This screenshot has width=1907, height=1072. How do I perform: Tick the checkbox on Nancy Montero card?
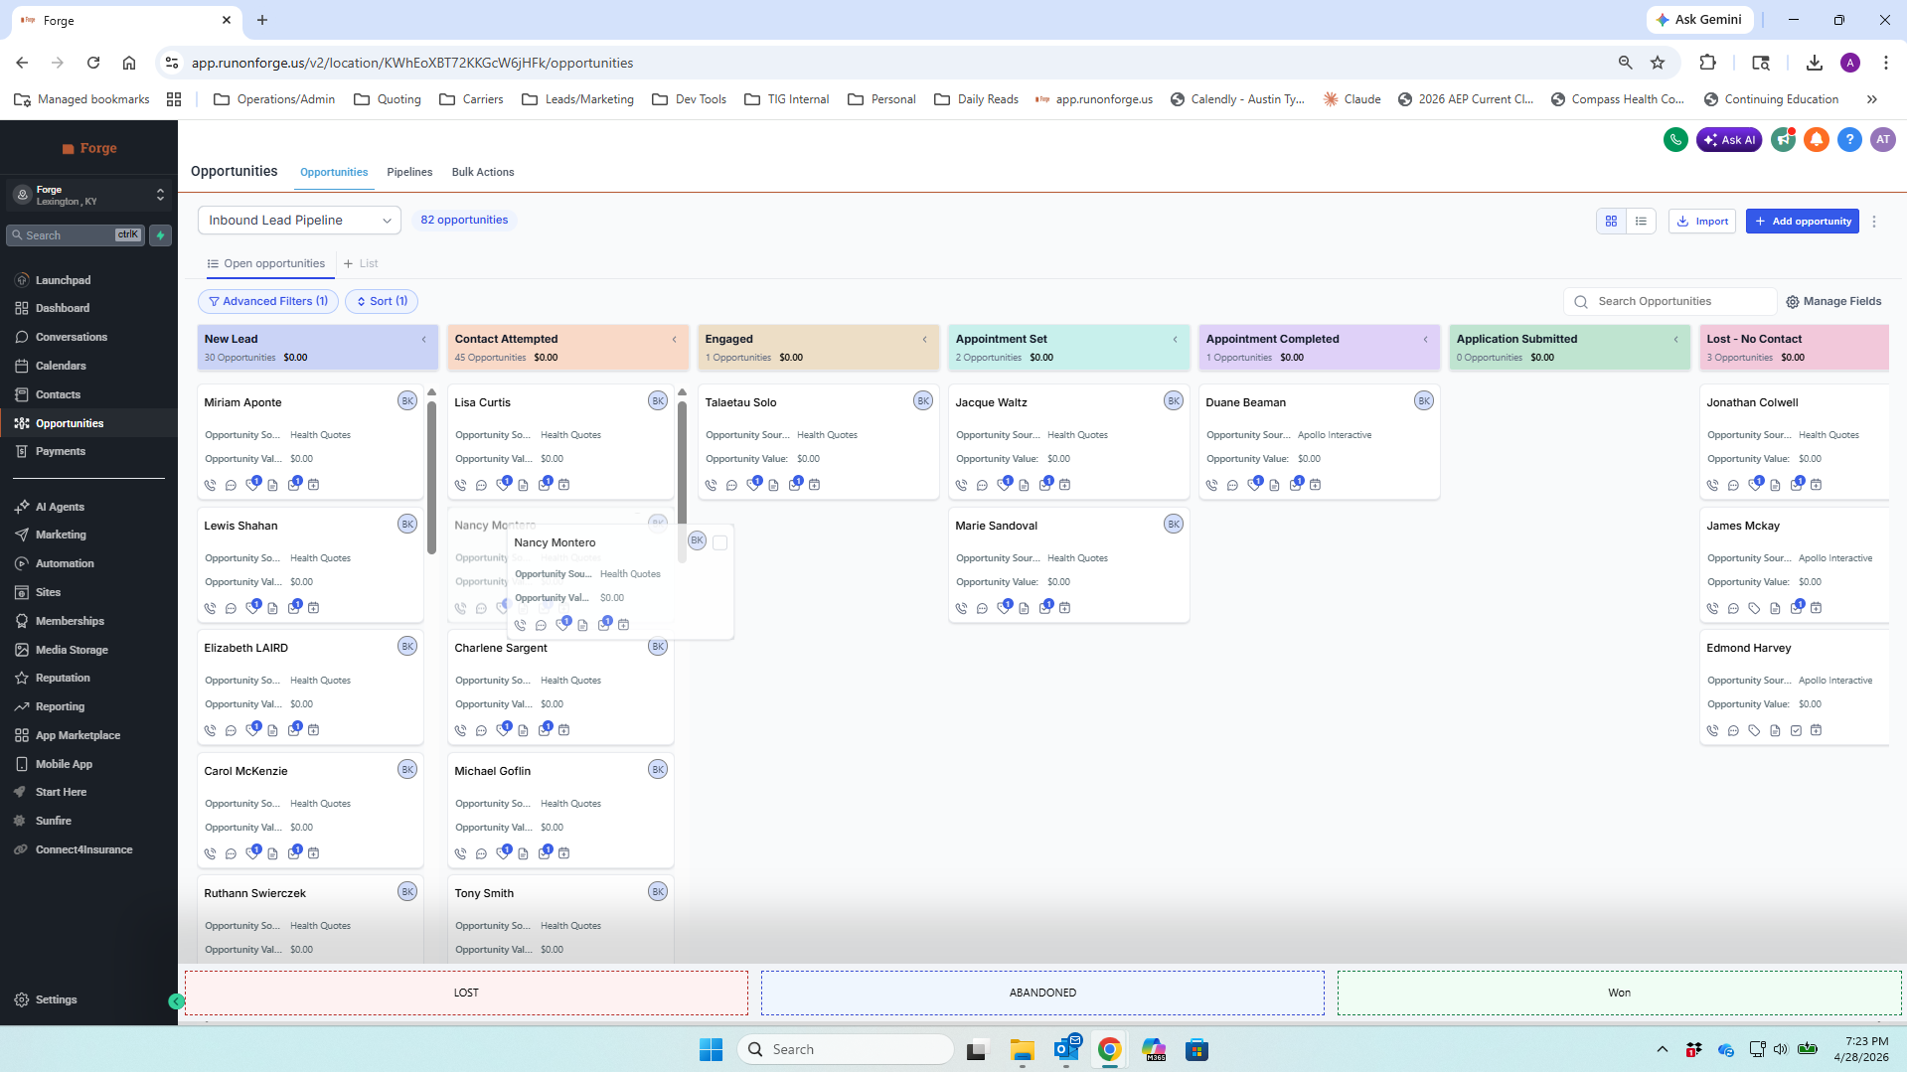(720, 542)
